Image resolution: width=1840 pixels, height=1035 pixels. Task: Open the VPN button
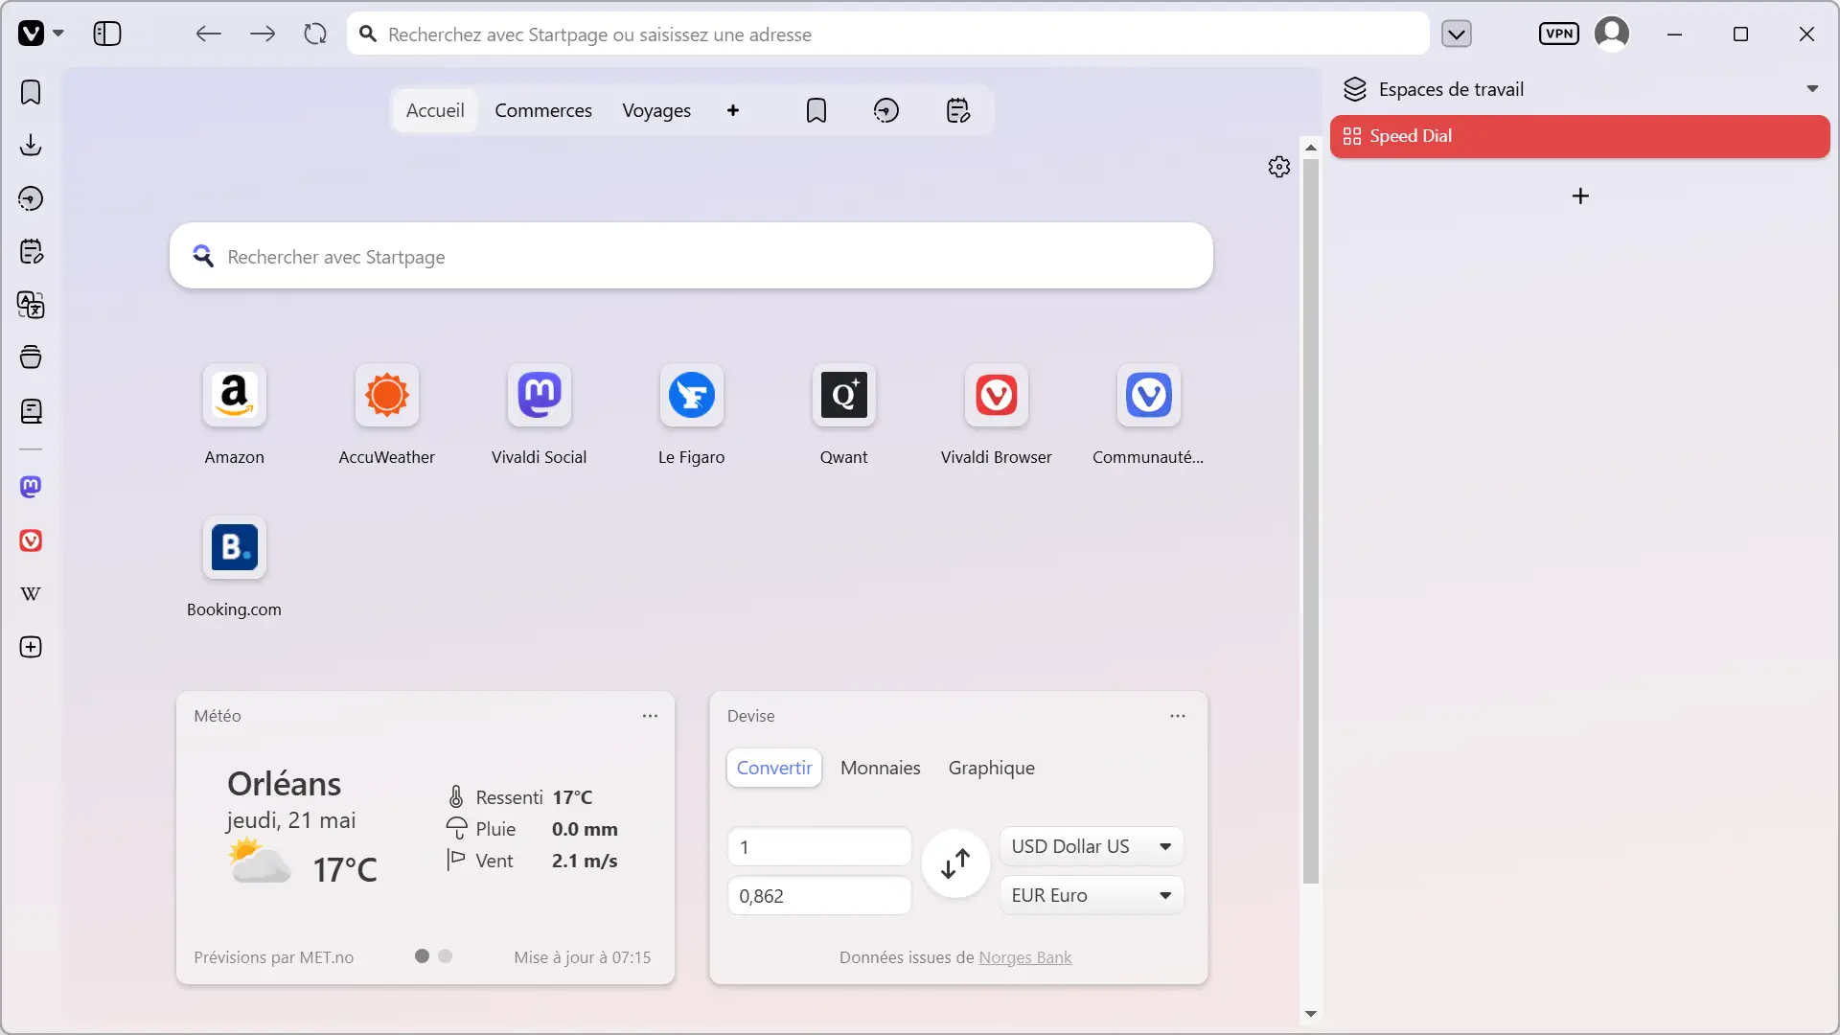click(1559, 34)
